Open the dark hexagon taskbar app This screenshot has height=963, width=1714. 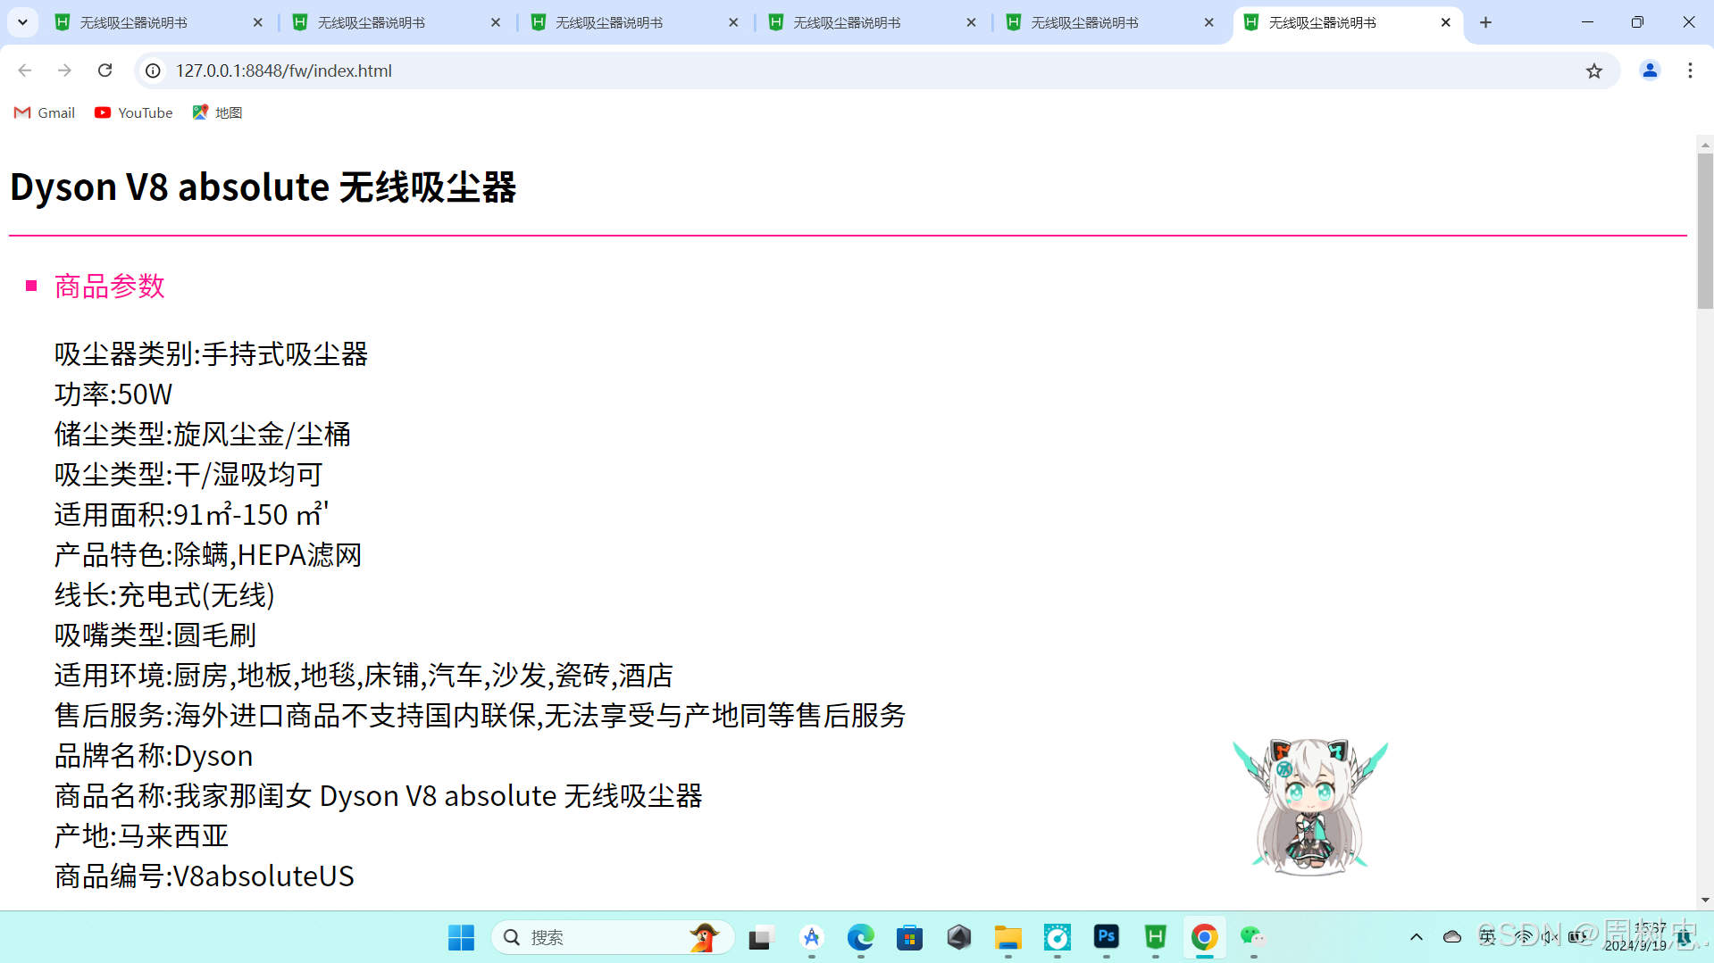click(x=959, y=937)
